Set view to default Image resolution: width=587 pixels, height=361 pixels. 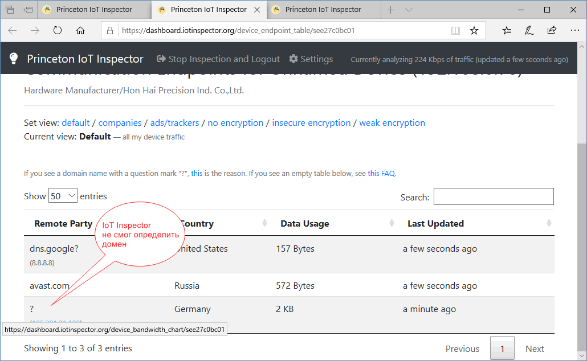76,122
